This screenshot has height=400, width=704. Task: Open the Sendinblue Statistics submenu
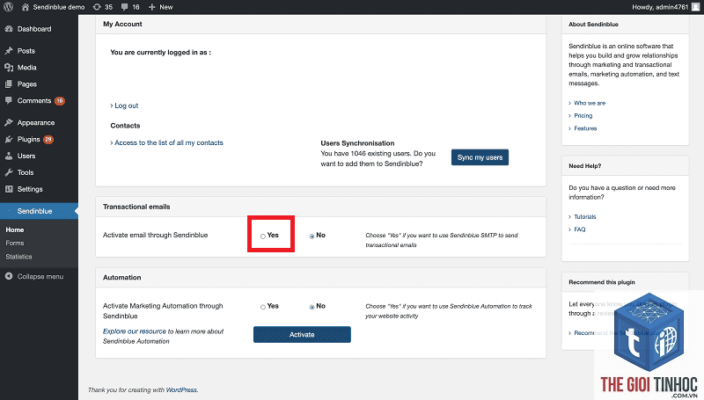18,257
